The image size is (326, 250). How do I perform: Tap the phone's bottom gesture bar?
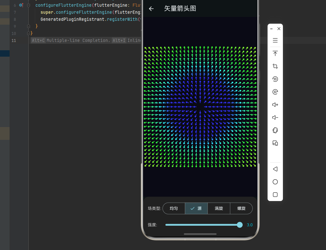[200, 234]
